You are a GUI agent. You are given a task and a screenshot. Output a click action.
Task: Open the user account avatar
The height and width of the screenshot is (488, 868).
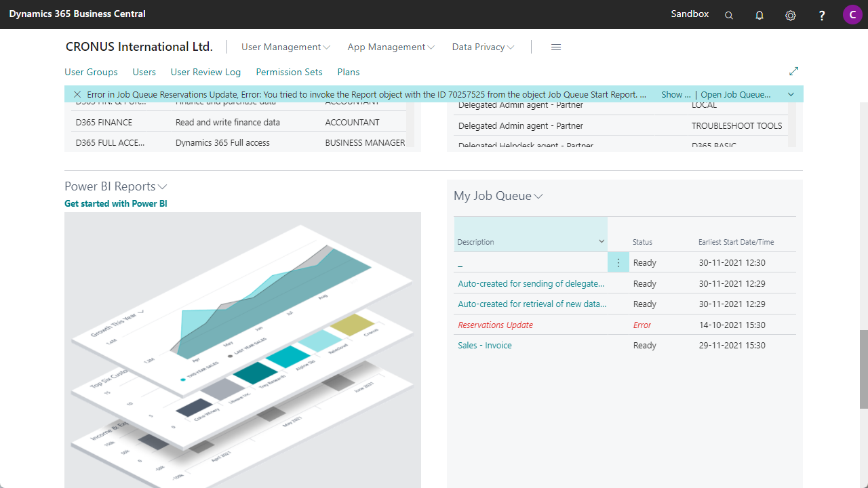point(852,14)
